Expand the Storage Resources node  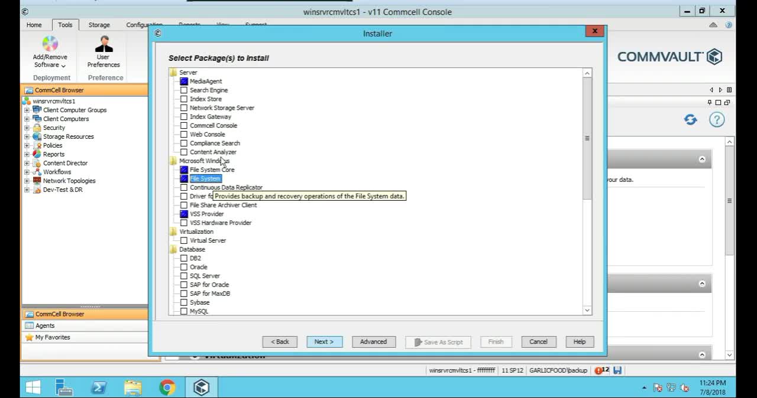point(27,136)
